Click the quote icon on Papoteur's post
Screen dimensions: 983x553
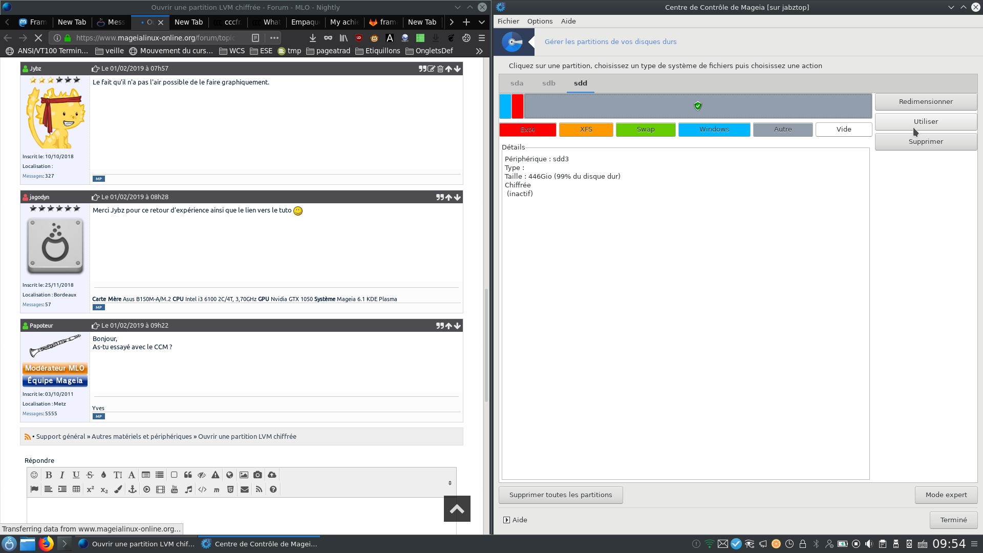(x=439, y=326)
